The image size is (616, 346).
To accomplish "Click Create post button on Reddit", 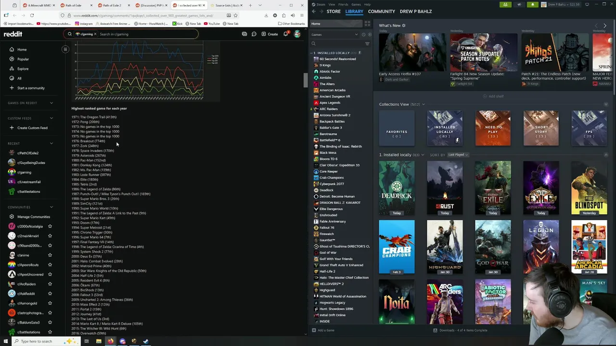I will (270, 34).
